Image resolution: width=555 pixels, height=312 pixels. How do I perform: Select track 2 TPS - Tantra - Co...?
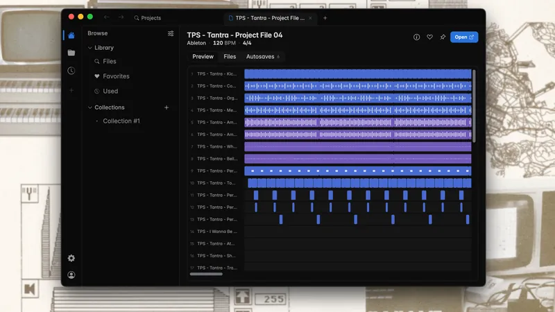coord(216,86)
